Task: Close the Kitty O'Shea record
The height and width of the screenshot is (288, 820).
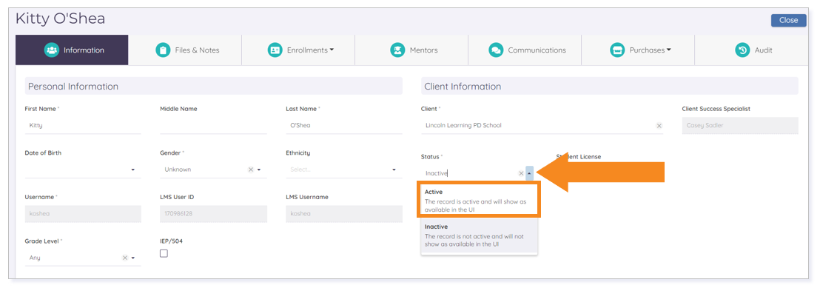Action: (x=788, y=21)
